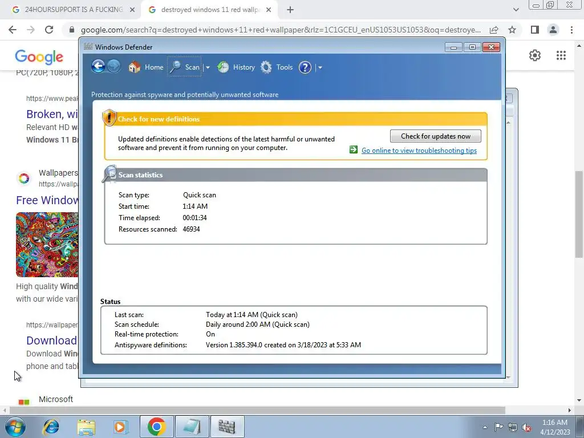
Task: Open Tools in Windows Defender
Action: coord(277,67)
